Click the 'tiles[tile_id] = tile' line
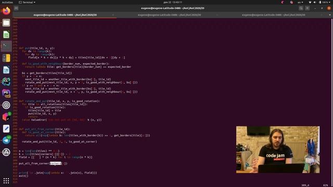The width and height of the screenshot is (333, 187). (x=45, y=111)
